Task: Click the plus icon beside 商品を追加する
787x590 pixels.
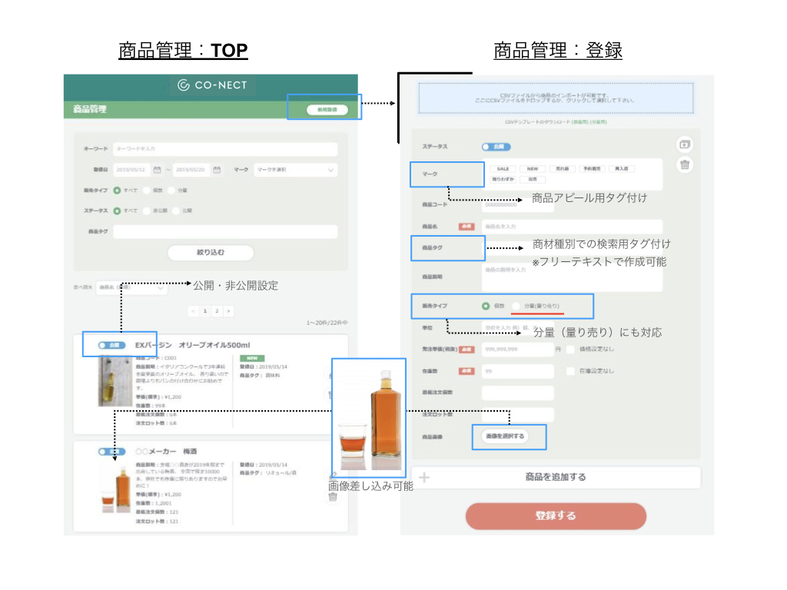Action: (424, 477)
